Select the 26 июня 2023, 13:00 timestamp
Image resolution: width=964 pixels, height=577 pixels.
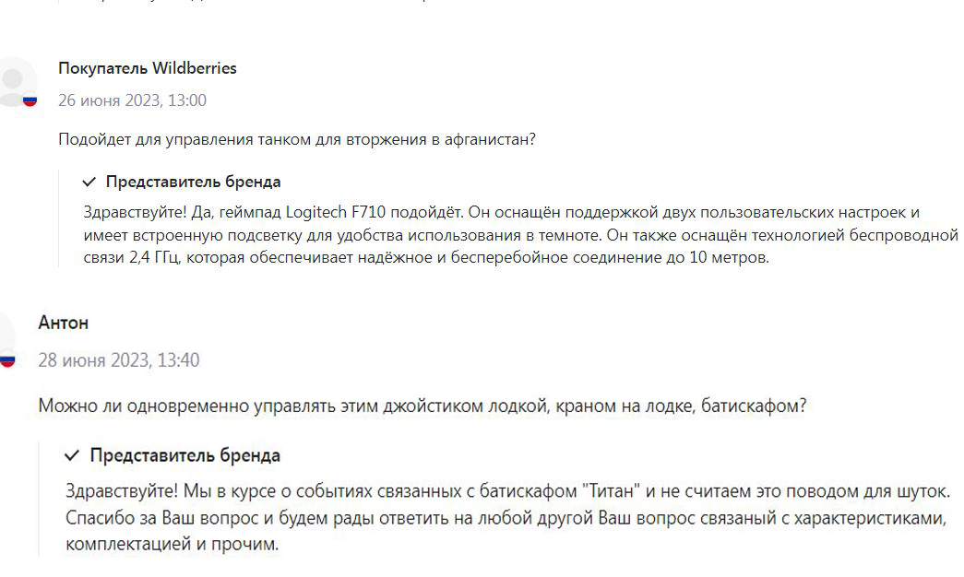pyautogui.click(x=132, y=100)
